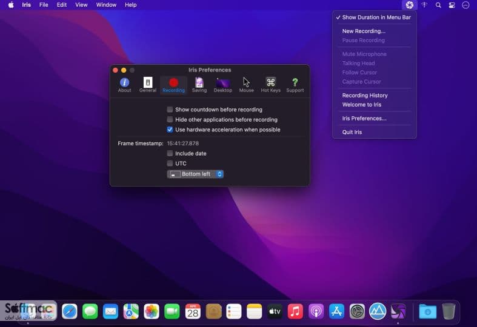
Task: Launch Messages from the Dock
Action: pyautogui.click(x=90, y=311)
